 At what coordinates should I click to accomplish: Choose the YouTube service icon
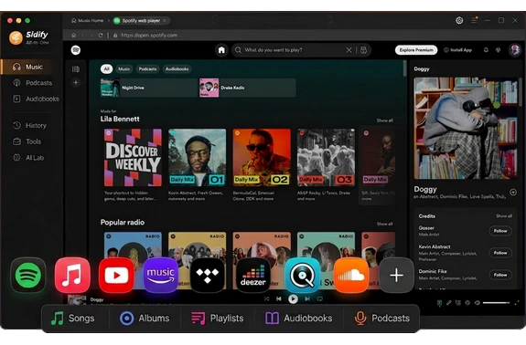pos(116,275)
